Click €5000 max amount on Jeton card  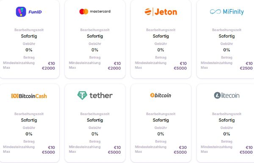[180, 68]
